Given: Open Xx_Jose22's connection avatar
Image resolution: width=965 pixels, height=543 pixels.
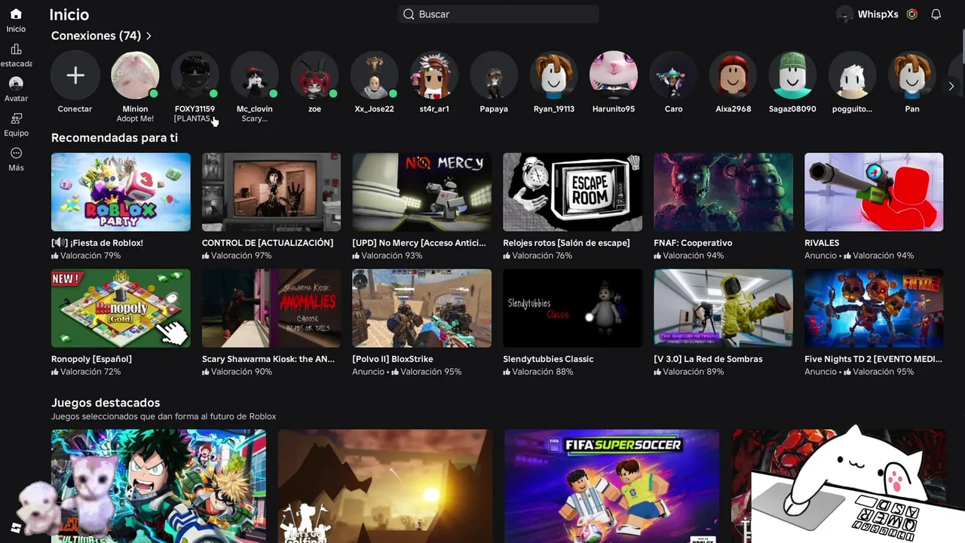Looking at the screenshot, I should point(375,75).
